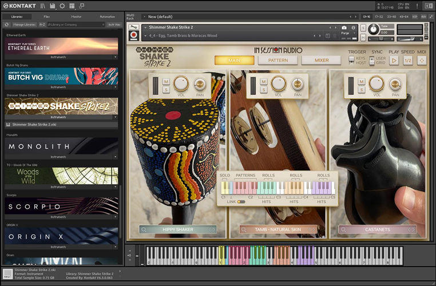Click the warning exclamation icon in header
Image resolution: width=436 pixels, height=286 pixels.
click(417, 6)
